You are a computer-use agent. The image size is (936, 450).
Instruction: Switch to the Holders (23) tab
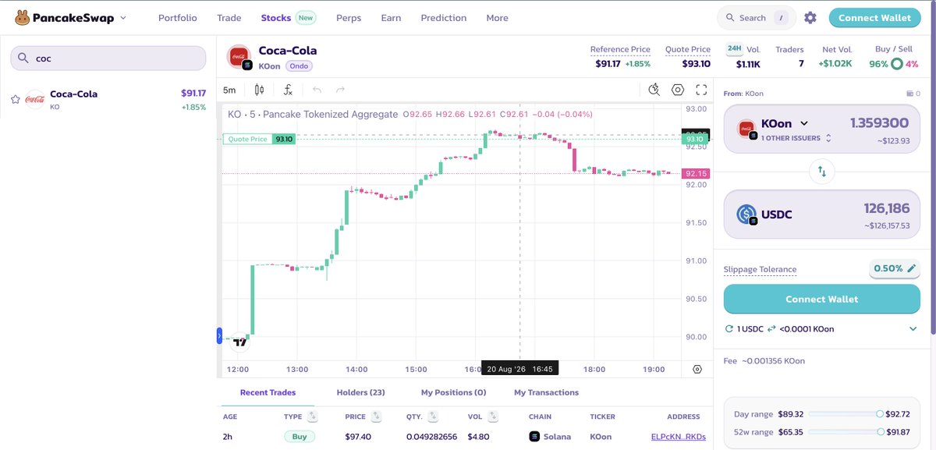pos(360,392)
